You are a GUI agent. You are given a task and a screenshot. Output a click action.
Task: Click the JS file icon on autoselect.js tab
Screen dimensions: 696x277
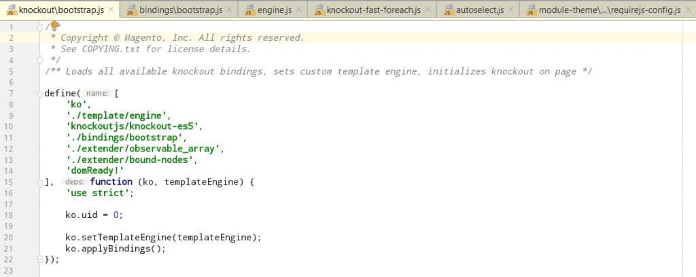click(447, 10)
